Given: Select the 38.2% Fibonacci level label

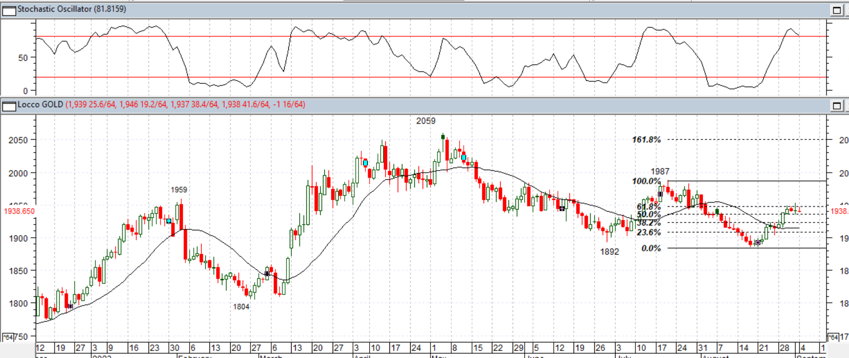Looking at the screenshot, I should click(x=649, y=223).
